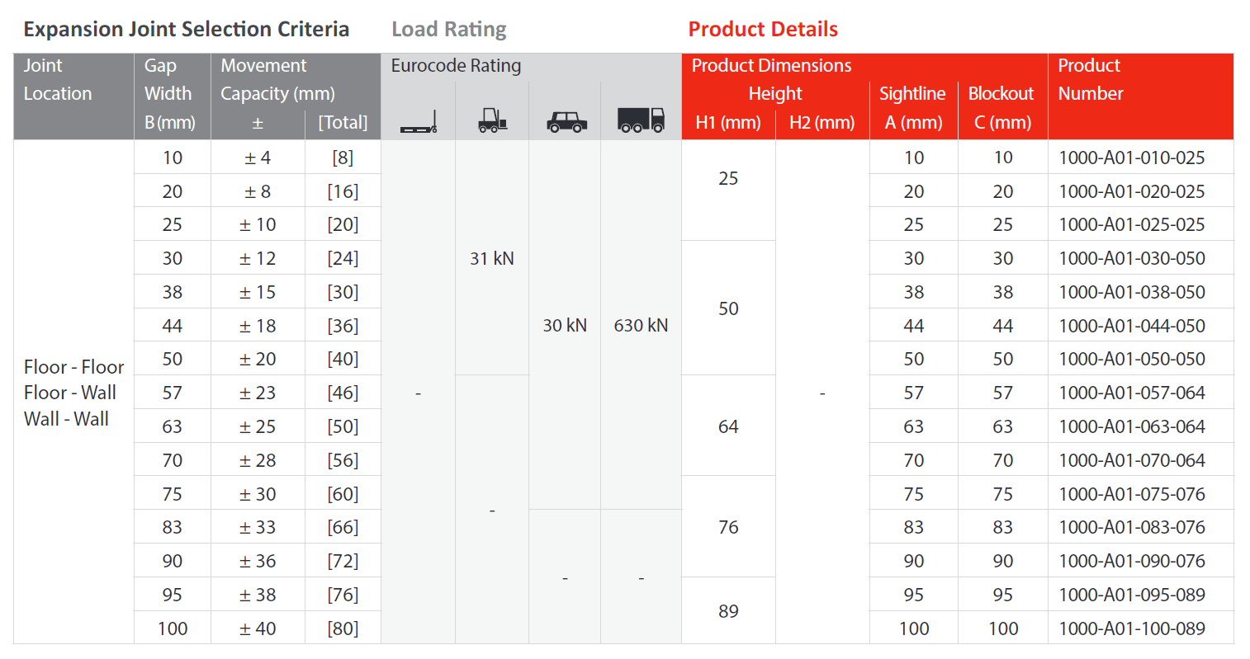Click the Sightline A (mm) column header
This screenshot has height=659, width=1250.
[x=912, y=108]
